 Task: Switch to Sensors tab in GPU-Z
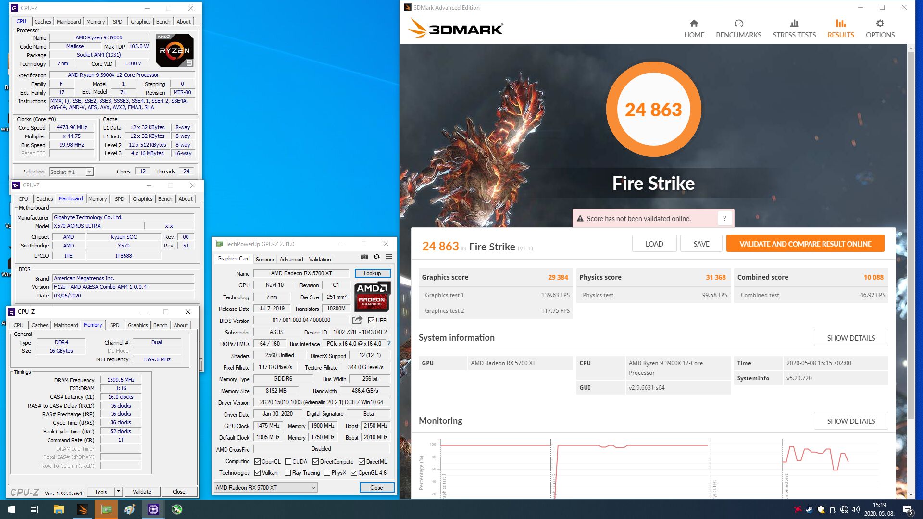coord(264,259)
